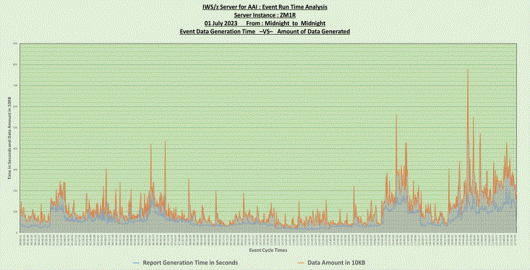
Task: Click the orange legend line marker
Action: [x=302, y=263]
